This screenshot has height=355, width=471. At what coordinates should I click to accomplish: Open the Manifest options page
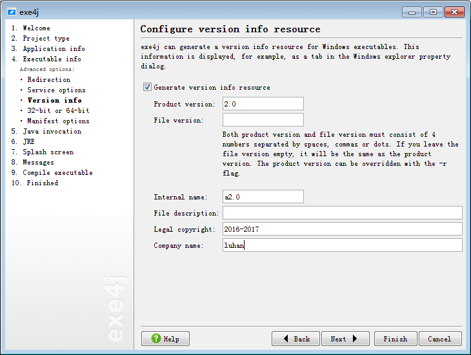coord(58,121)
